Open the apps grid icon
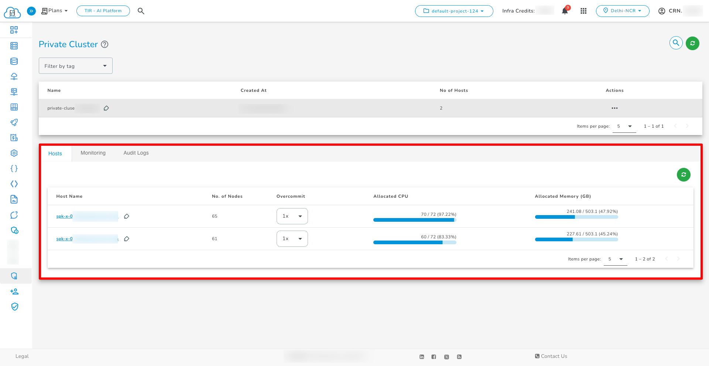 coord(583,11)
